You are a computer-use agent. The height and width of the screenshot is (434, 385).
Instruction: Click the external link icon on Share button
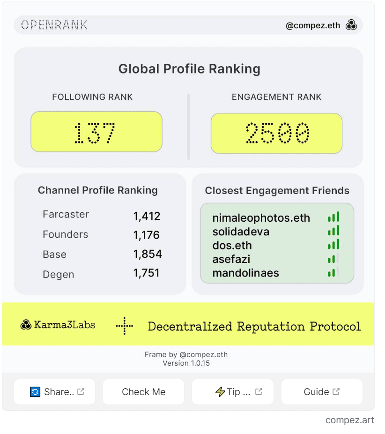click(x=81, y=392)
